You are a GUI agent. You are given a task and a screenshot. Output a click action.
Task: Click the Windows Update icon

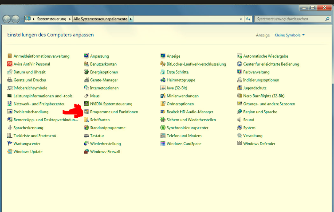(10, 151)
